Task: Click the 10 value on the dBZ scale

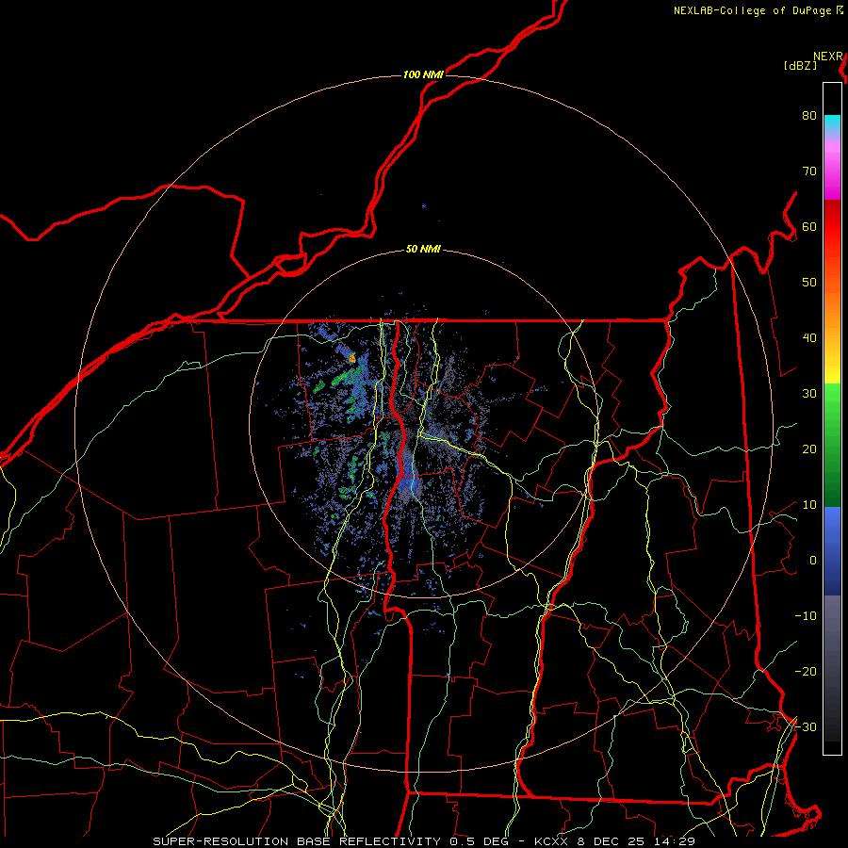Action: tap(809, 505)
